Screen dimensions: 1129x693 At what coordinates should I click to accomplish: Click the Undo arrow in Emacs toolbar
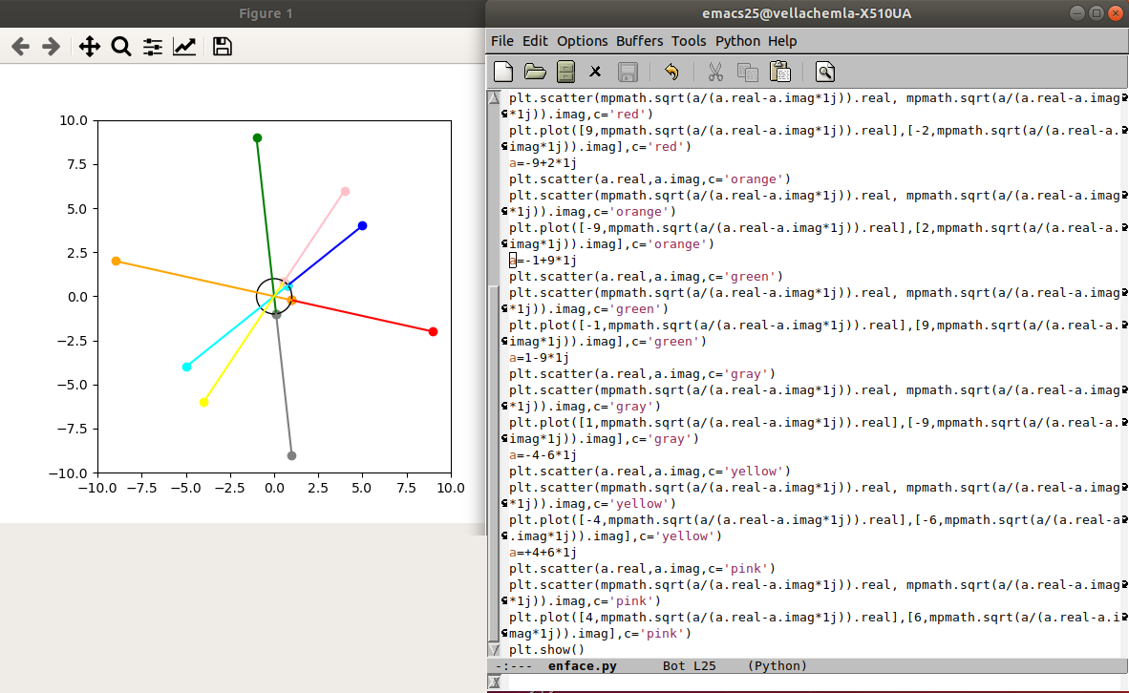(671, 72)
